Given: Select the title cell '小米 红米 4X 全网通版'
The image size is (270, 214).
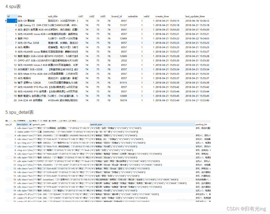Looking at the screenshot, I should point(32,100).
